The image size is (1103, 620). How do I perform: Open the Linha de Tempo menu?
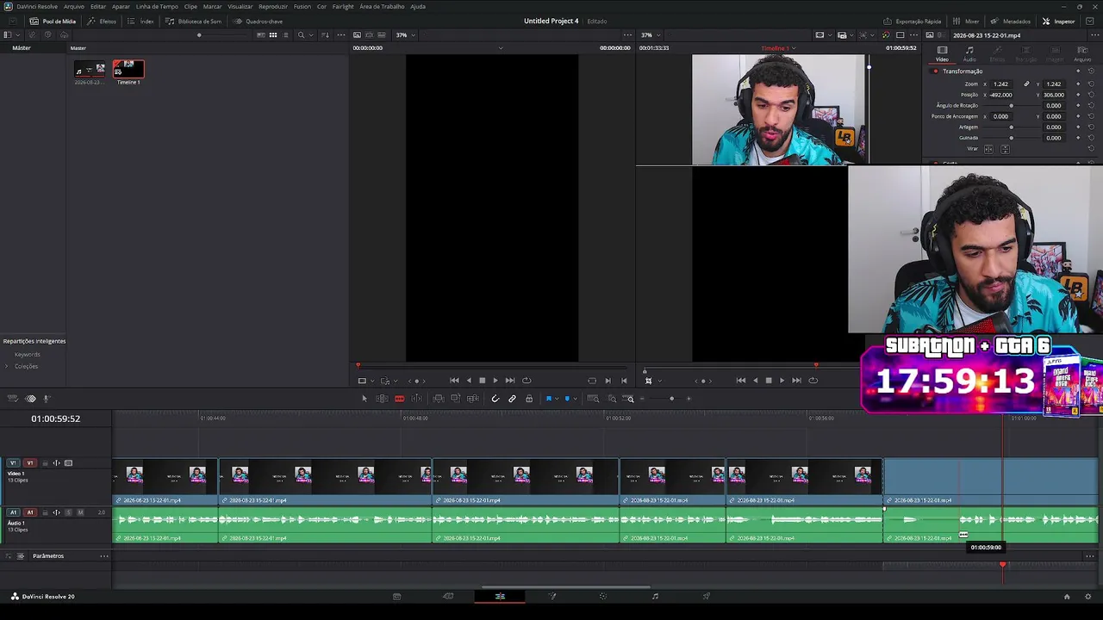pyautogui.click(x=157, y=6)
